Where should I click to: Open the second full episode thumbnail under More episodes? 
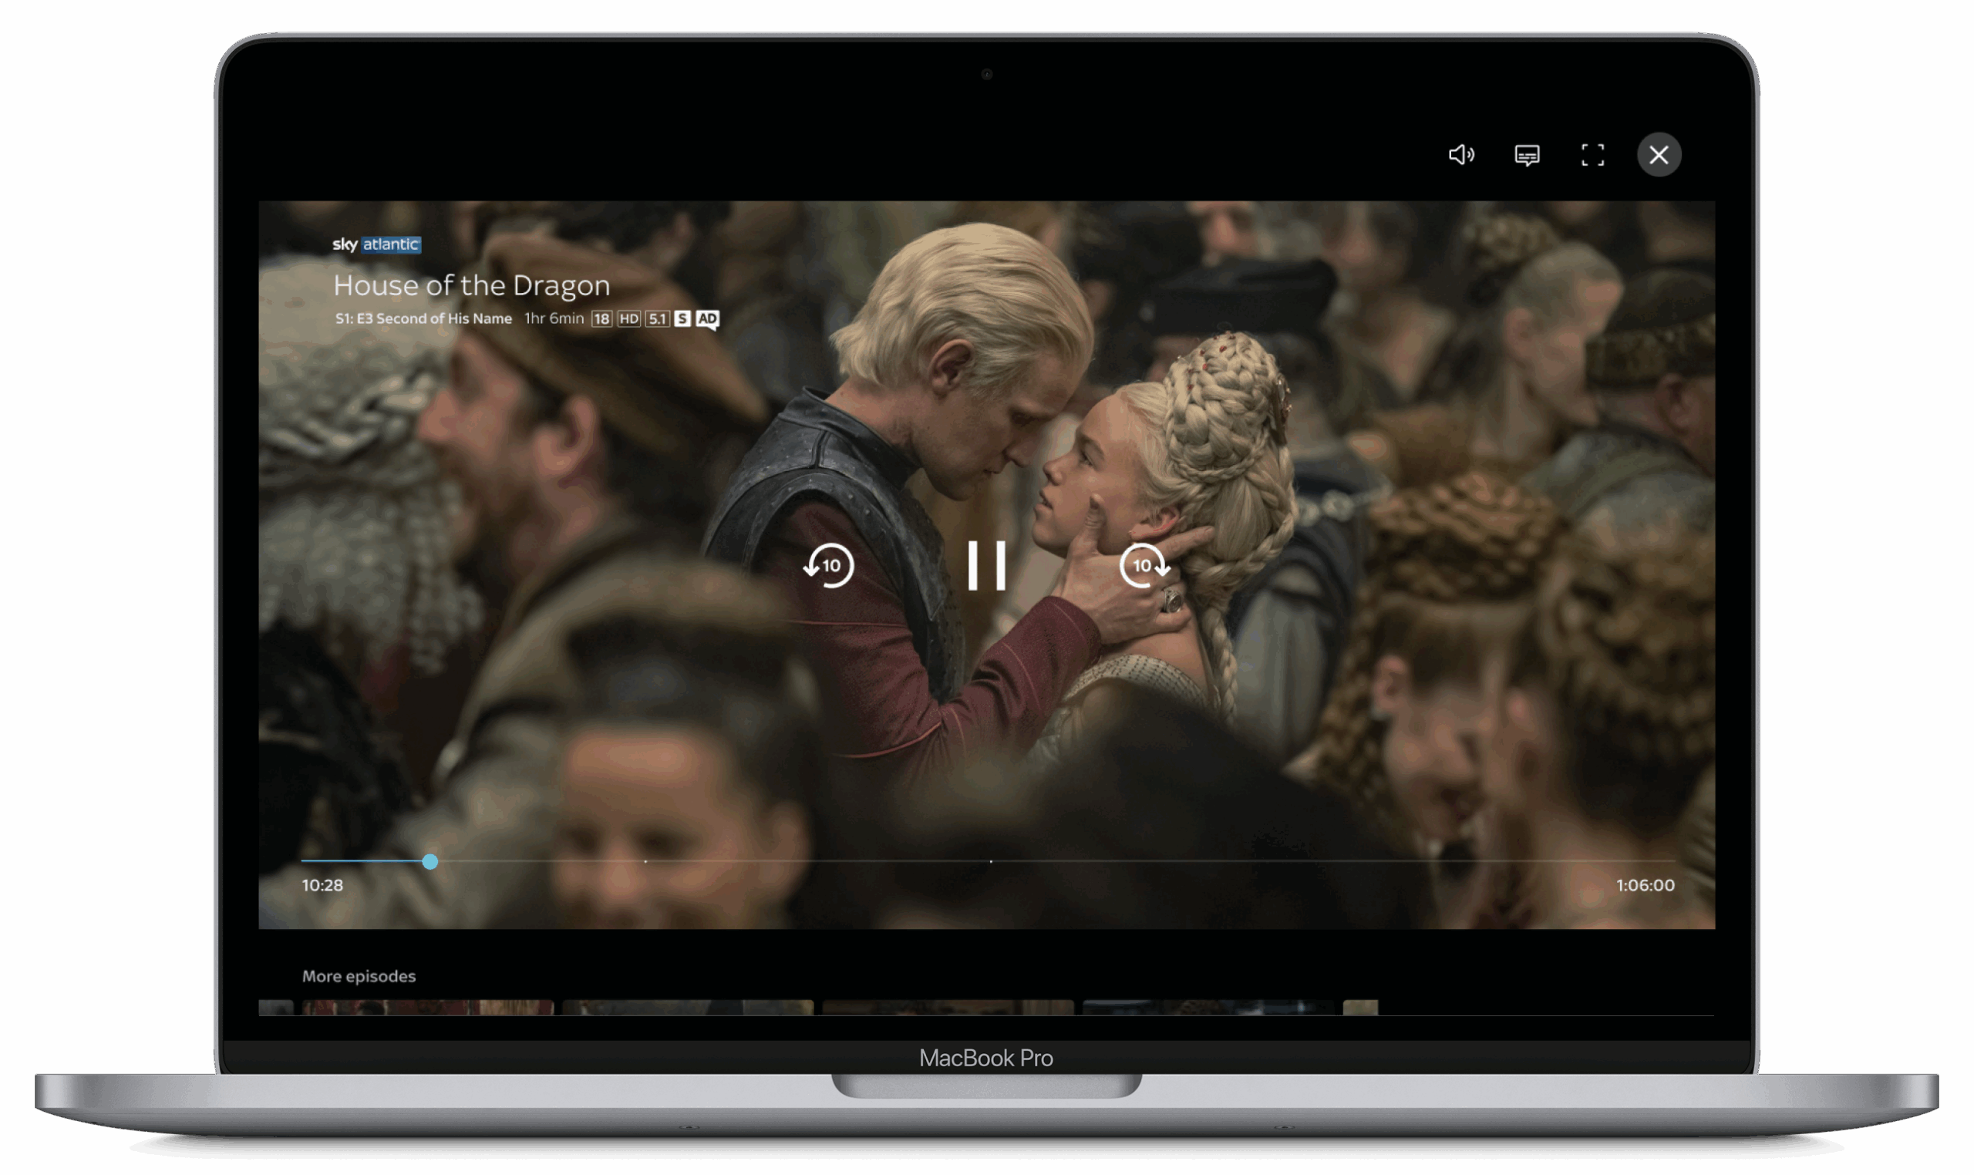687,1007
